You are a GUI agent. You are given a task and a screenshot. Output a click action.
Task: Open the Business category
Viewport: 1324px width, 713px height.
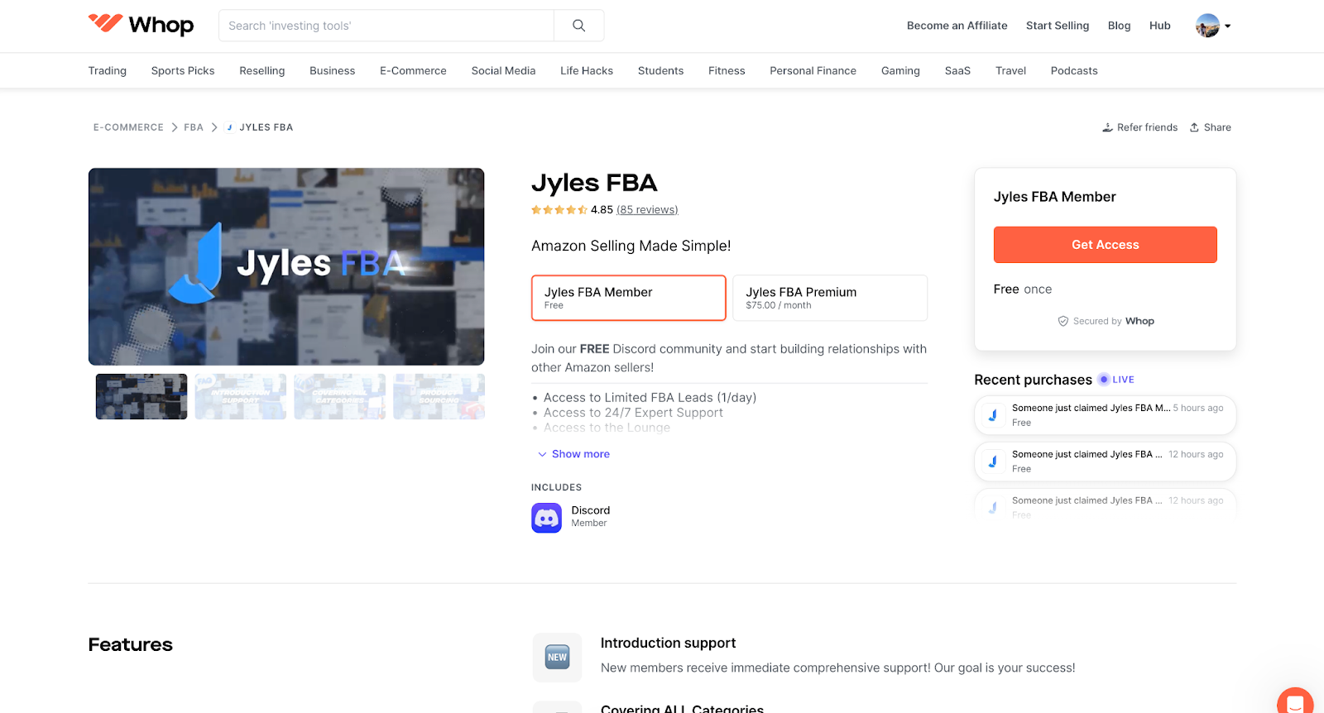333,70
